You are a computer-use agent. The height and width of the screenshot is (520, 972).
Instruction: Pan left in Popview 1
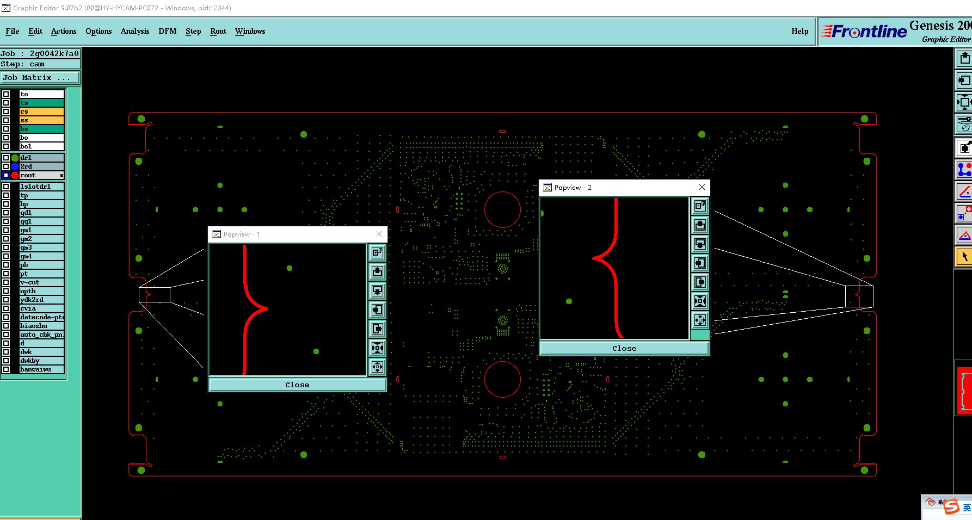point(377,309)
